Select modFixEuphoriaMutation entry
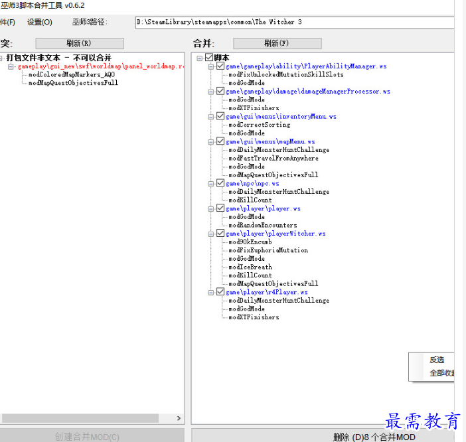This screenshot has width=466, height=442. click(x=268, y=250)
